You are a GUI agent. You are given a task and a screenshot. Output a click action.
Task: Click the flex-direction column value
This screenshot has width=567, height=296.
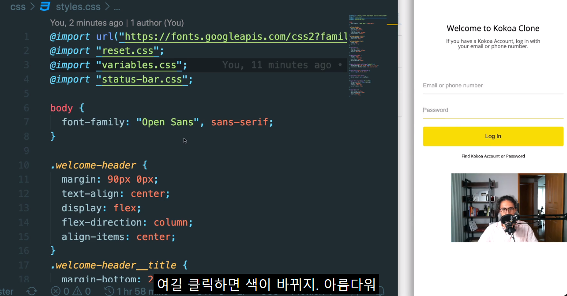click(171, 222)
